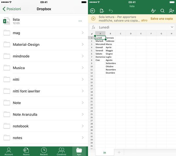Screen dimensions: 176x156
Task: Select cell containing Martedì
Action: 100,41
